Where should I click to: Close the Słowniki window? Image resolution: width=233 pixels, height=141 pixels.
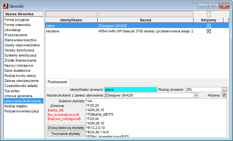pos(224,6)
